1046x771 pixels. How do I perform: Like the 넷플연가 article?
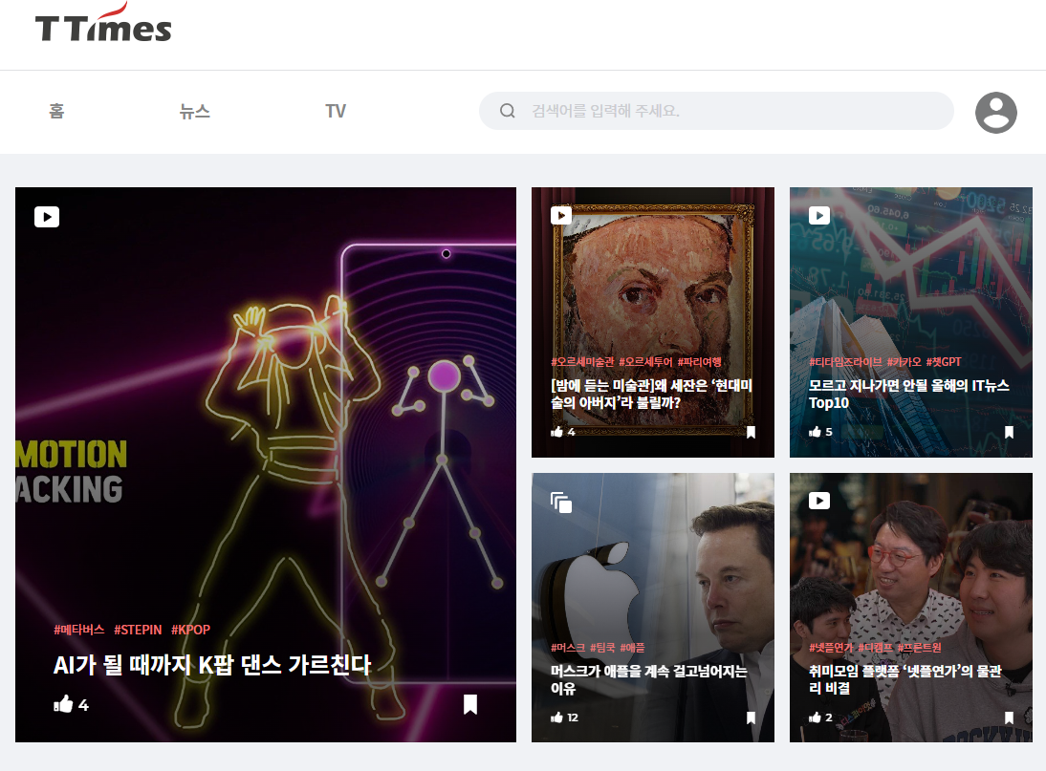pos(815,717)
